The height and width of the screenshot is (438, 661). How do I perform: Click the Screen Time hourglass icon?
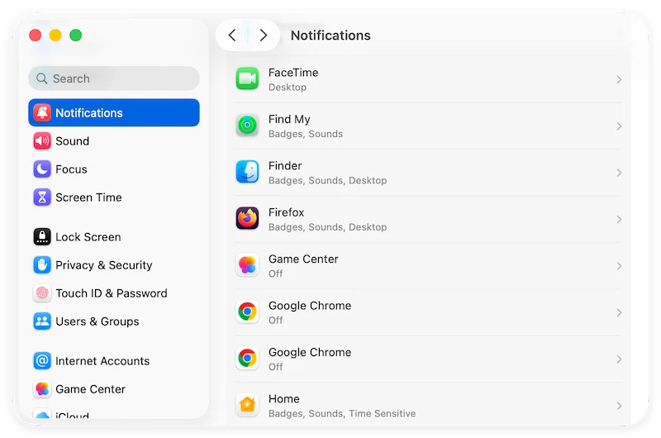point(42,198)
